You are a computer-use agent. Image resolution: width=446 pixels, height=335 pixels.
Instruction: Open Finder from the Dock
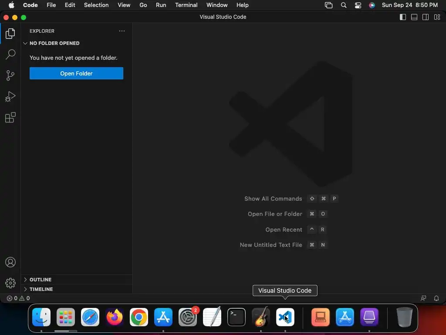pos(41,317)
